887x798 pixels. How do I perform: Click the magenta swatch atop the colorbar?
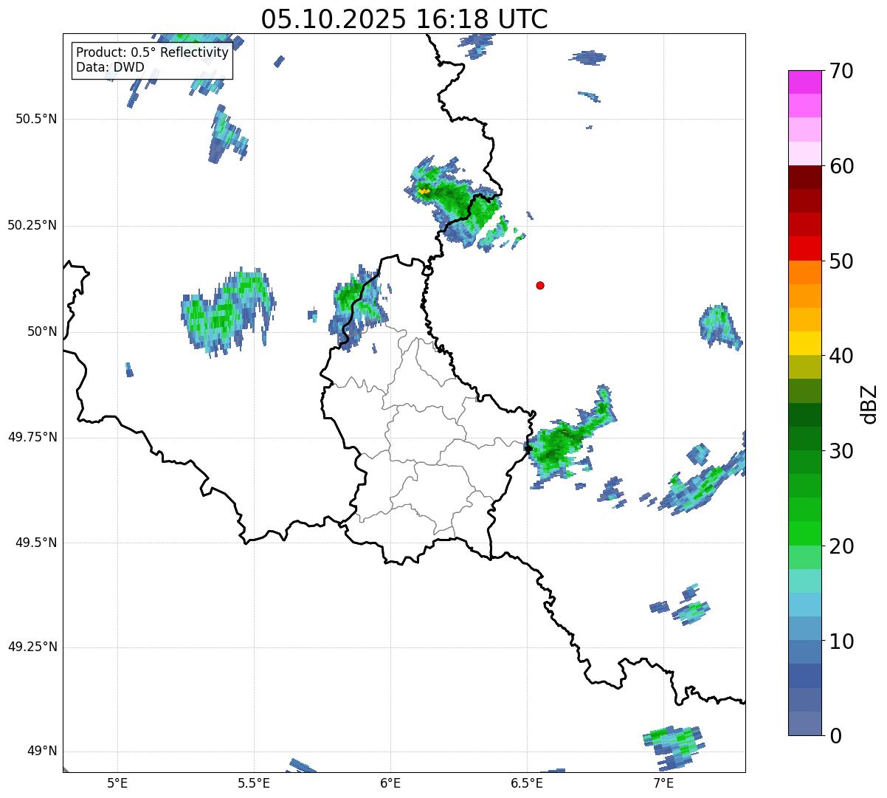click(x=805, y=82)
